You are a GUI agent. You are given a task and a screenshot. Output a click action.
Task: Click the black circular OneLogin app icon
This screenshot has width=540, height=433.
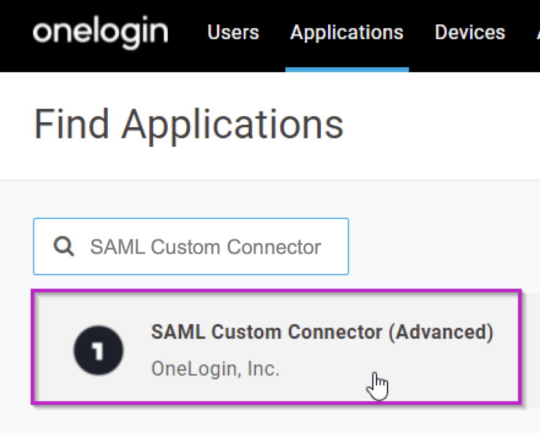98,350
